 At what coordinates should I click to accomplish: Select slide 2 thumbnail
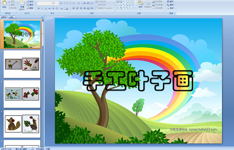(22, 64)
